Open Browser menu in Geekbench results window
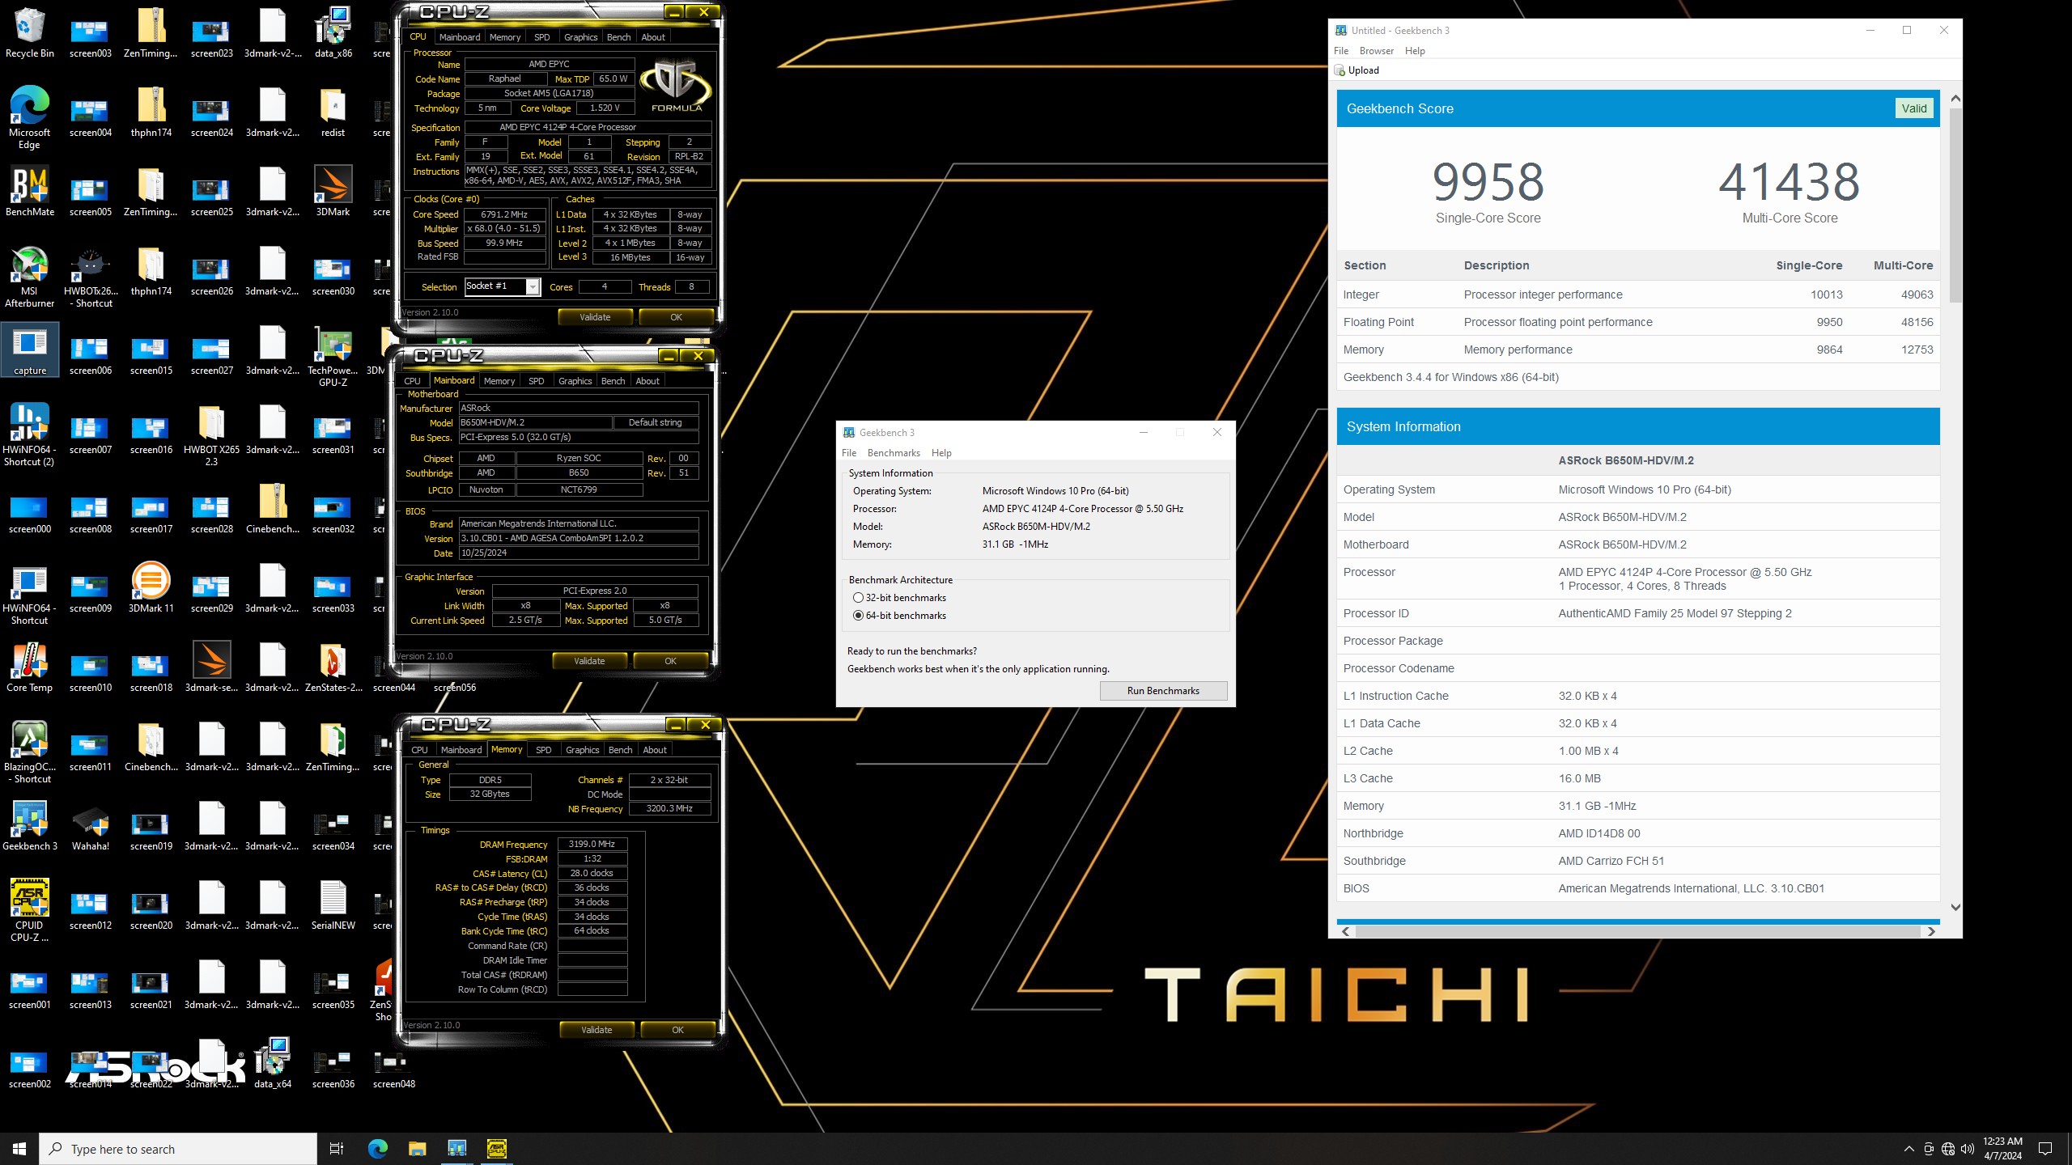This screenshot has height=1165, width=2072. 1377,51
